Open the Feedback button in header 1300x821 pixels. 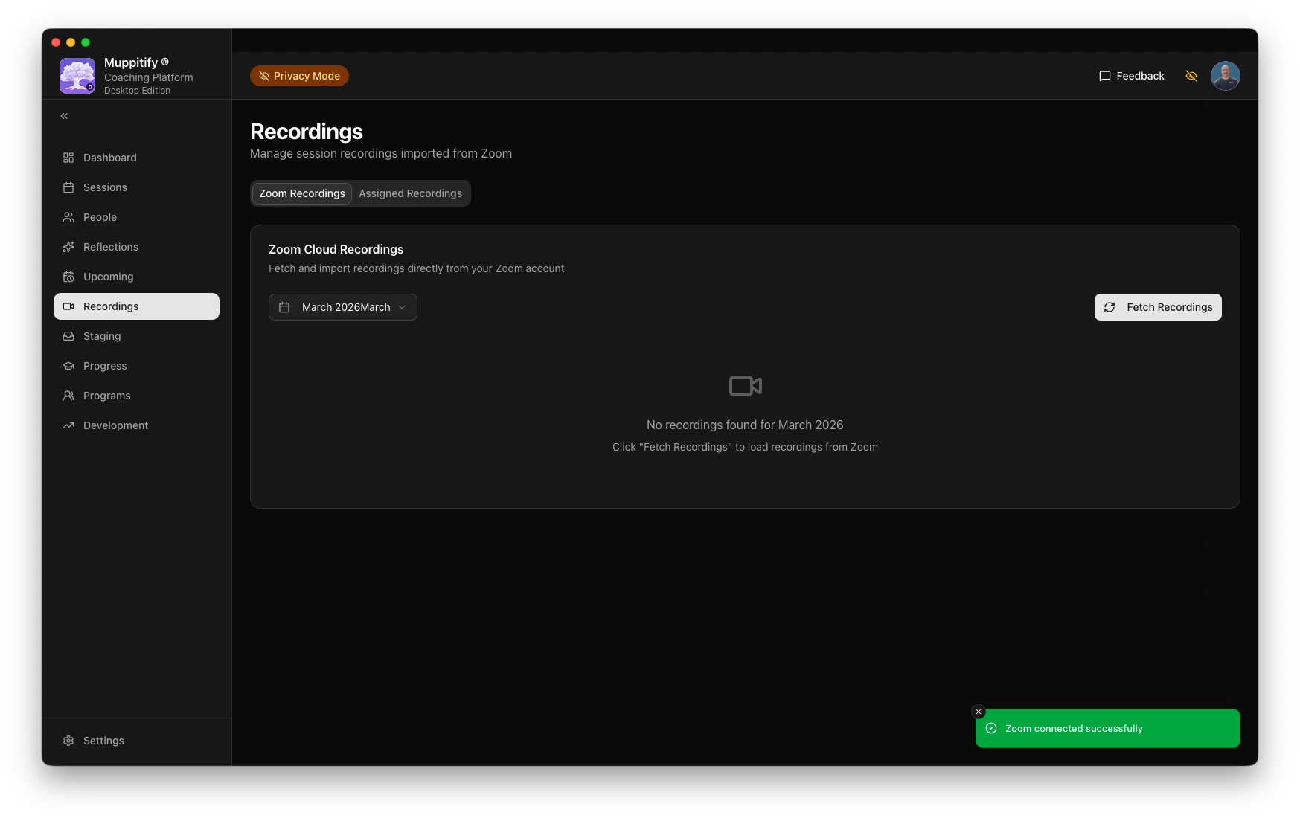pyautogui.click(x=1131, y=76)
